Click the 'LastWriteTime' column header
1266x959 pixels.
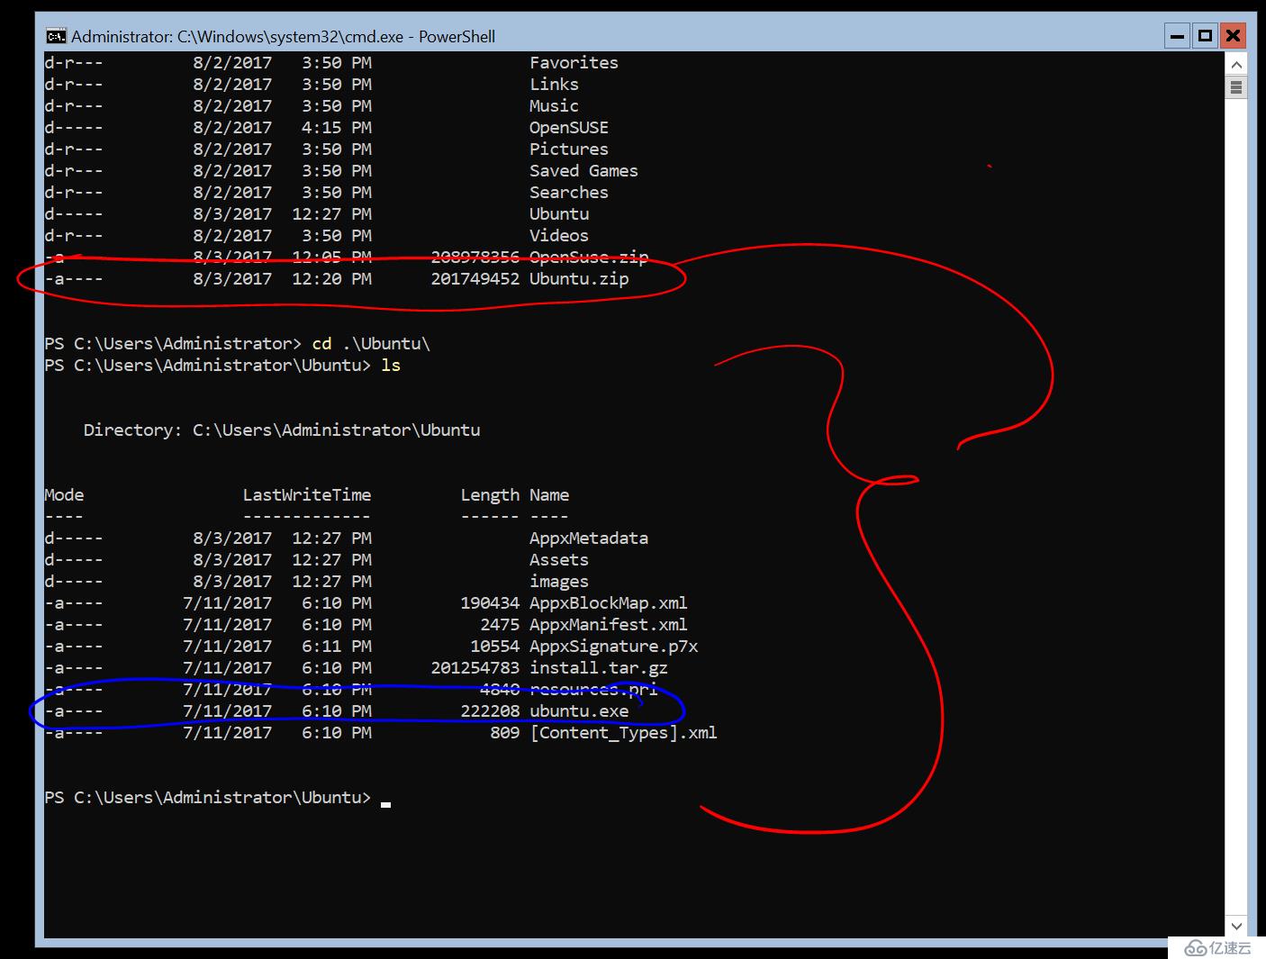(x=307, y=495)
